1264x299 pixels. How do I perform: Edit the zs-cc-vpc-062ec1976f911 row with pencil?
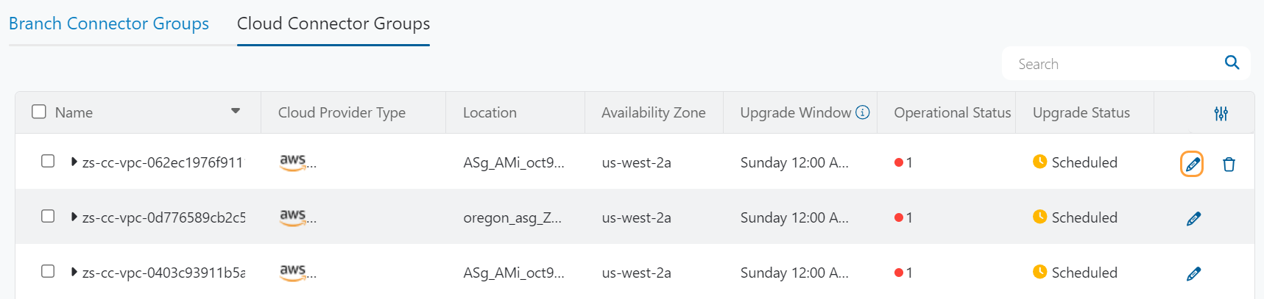[1192, 164]
